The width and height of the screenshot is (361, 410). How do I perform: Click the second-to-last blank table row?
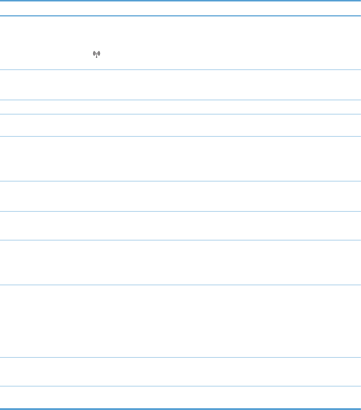point(180,372)
